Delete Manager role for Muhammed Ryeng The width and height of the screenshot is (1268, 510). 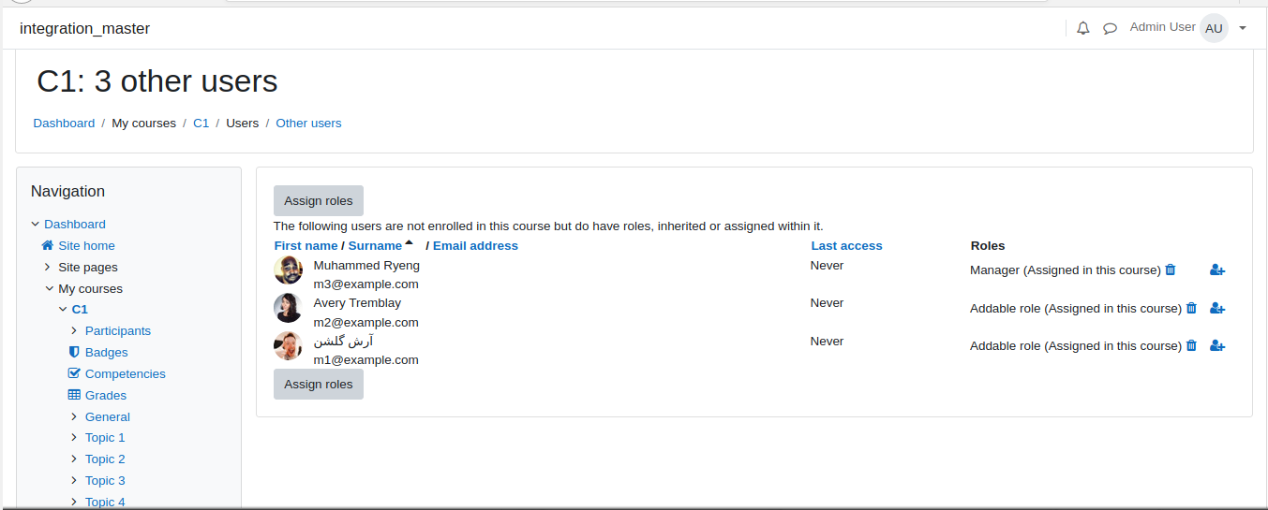pyautogui.click(x=1171, y=270)
